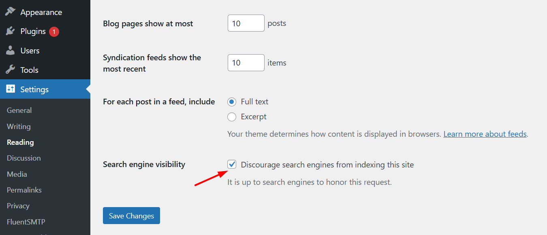Click the red plugin update badge

coord(54,32)
